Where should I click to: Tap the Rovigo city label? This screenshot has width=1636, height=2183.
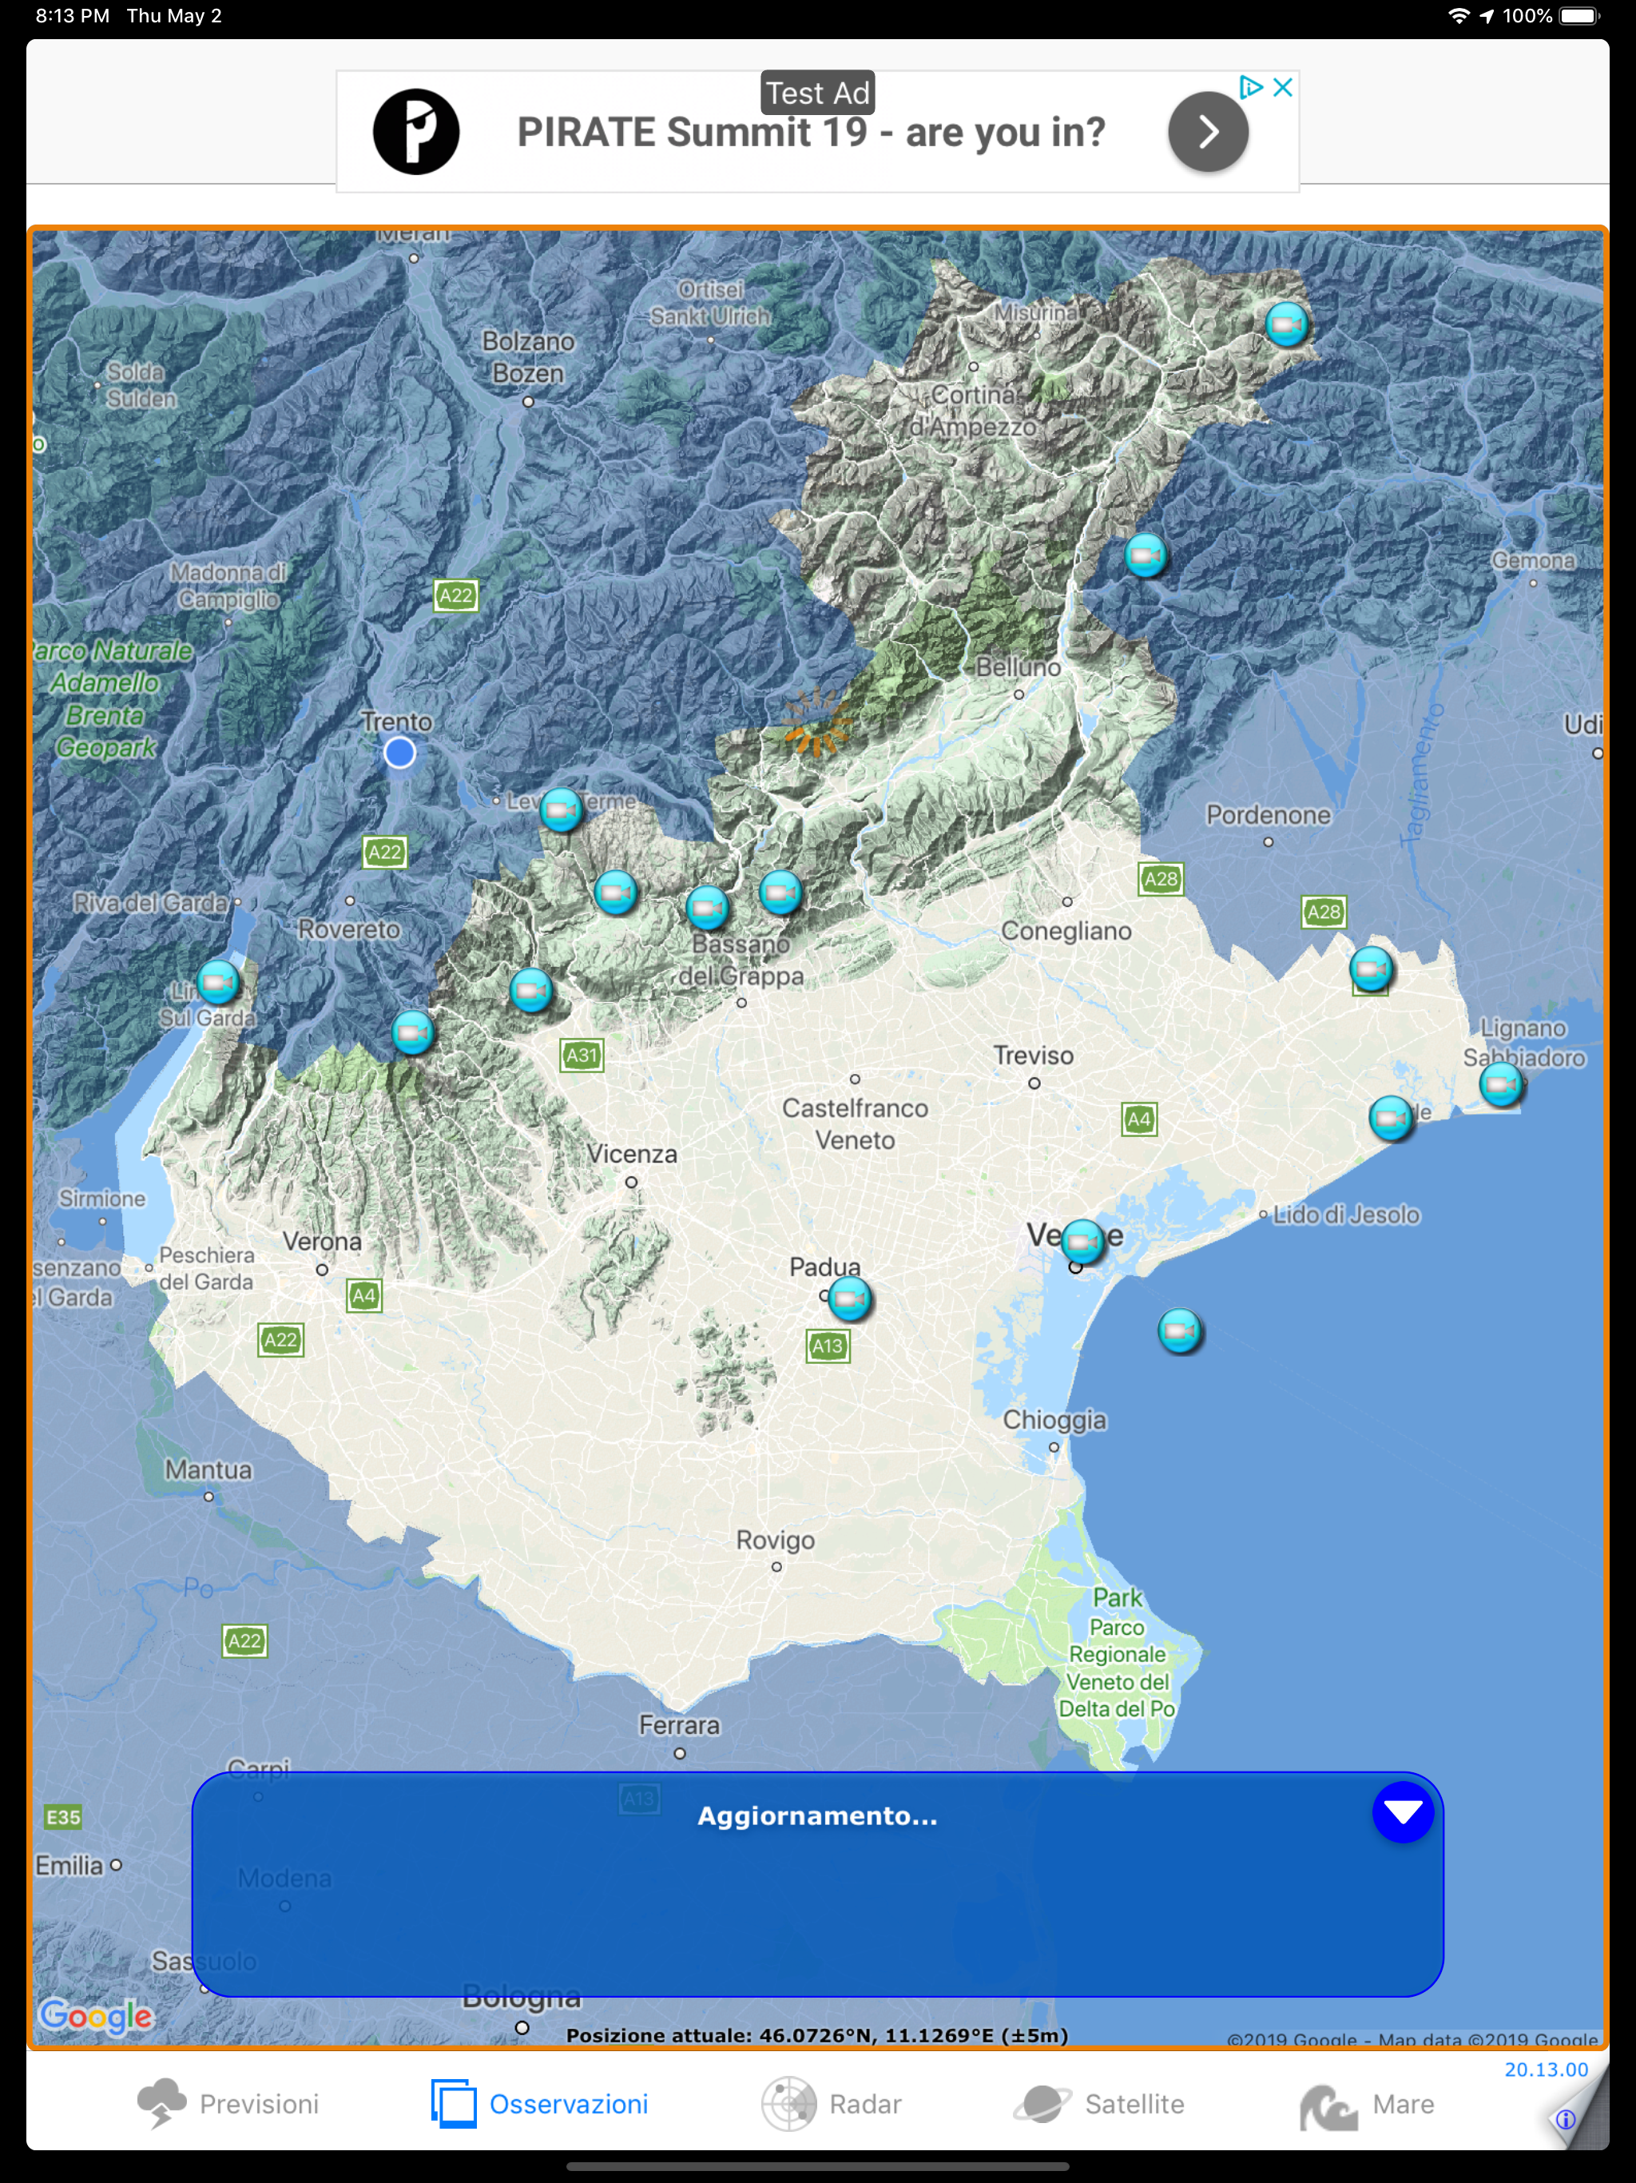776,1540
